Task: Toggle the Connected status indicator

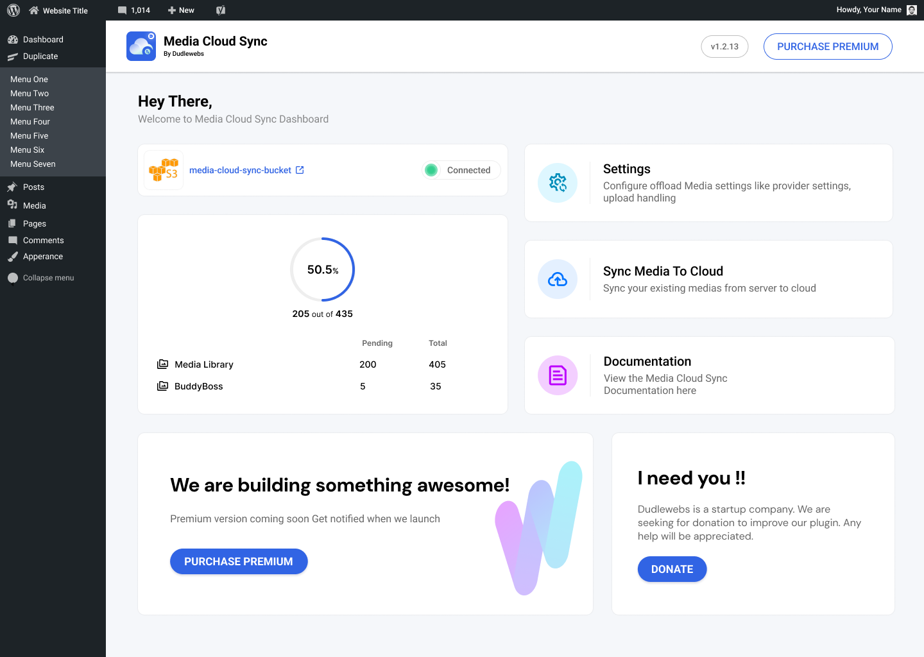Action: click(x=431, y=169)
